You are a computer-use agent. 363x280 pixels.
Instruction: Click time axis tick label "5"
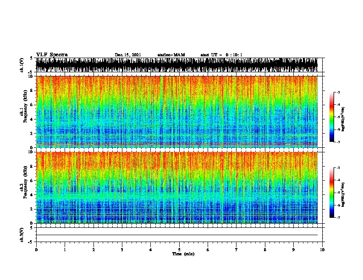pyautogui.click(x=179, y=250)
